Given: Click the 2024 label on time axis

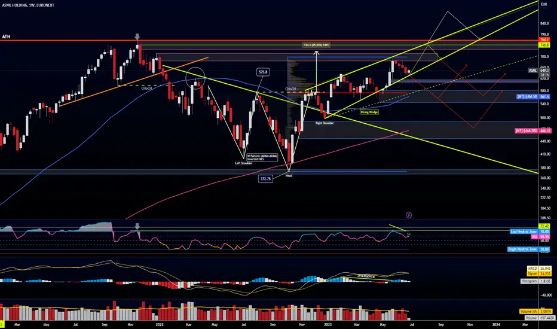Looking at the screenshot, I should click(496, 324).
